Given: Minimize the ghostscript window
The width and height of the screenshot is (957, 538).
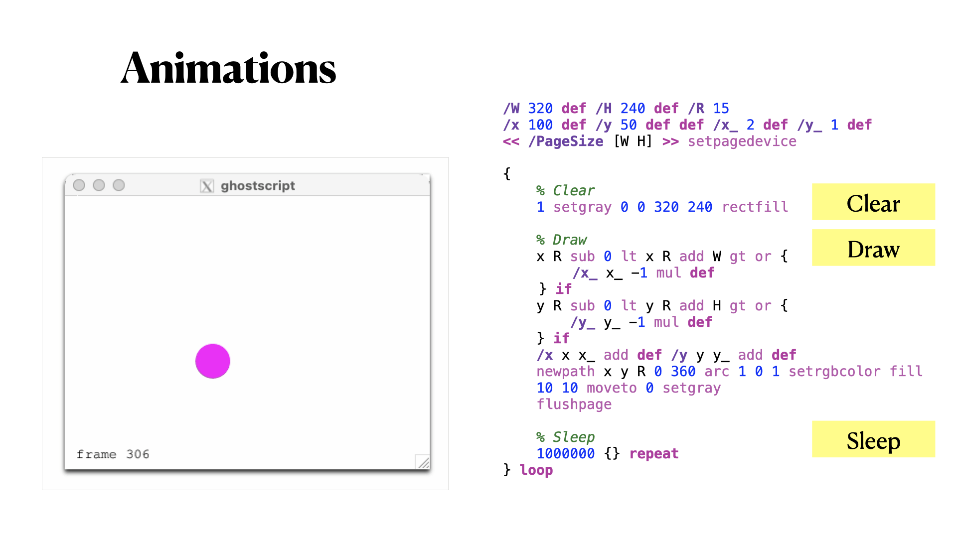Looking at the screenshot, I should pyautogui.click(x=99, y=185).
